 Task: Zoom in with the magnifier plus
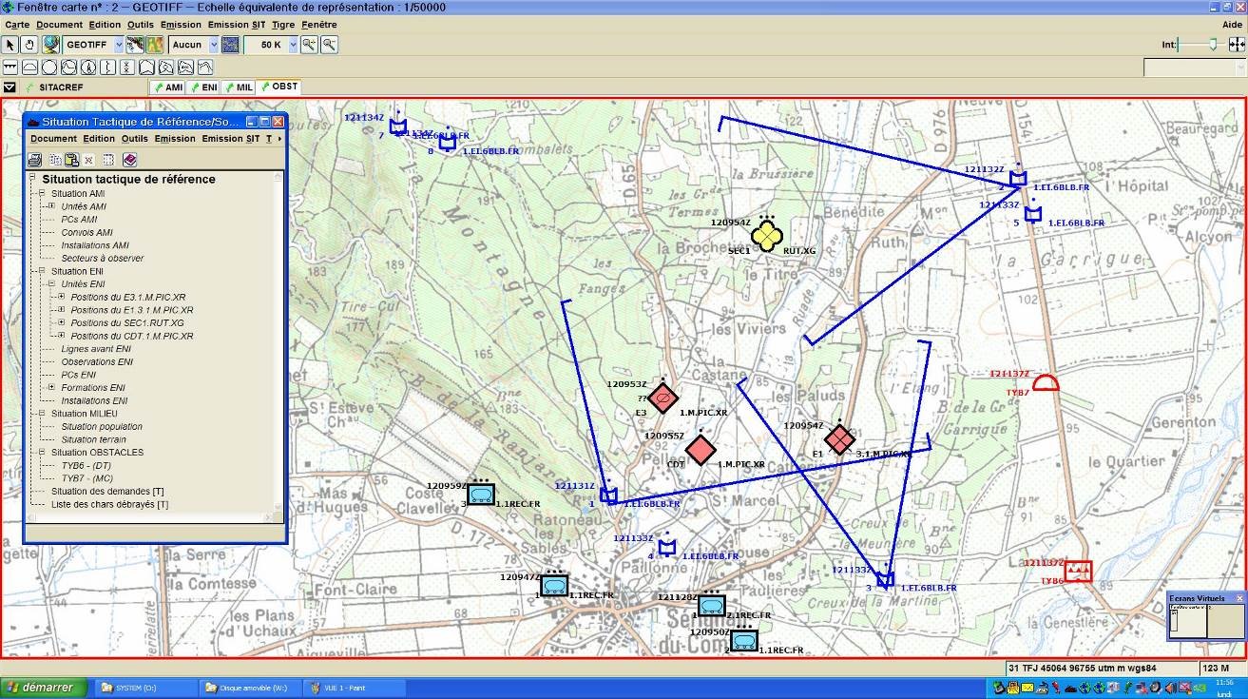point(310,45)
